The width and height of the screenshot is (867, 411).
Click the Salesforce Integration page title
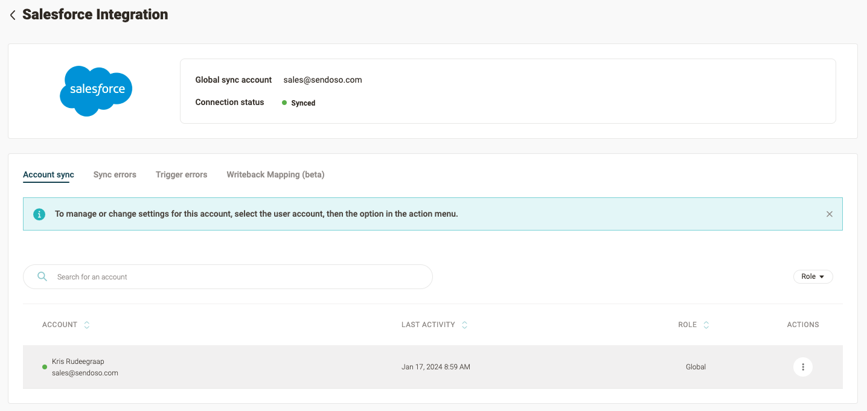[x=95, y=14]
